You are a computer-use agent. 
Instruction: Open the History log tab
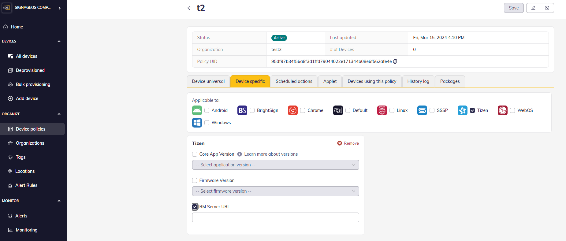click(x=418, y=81)
